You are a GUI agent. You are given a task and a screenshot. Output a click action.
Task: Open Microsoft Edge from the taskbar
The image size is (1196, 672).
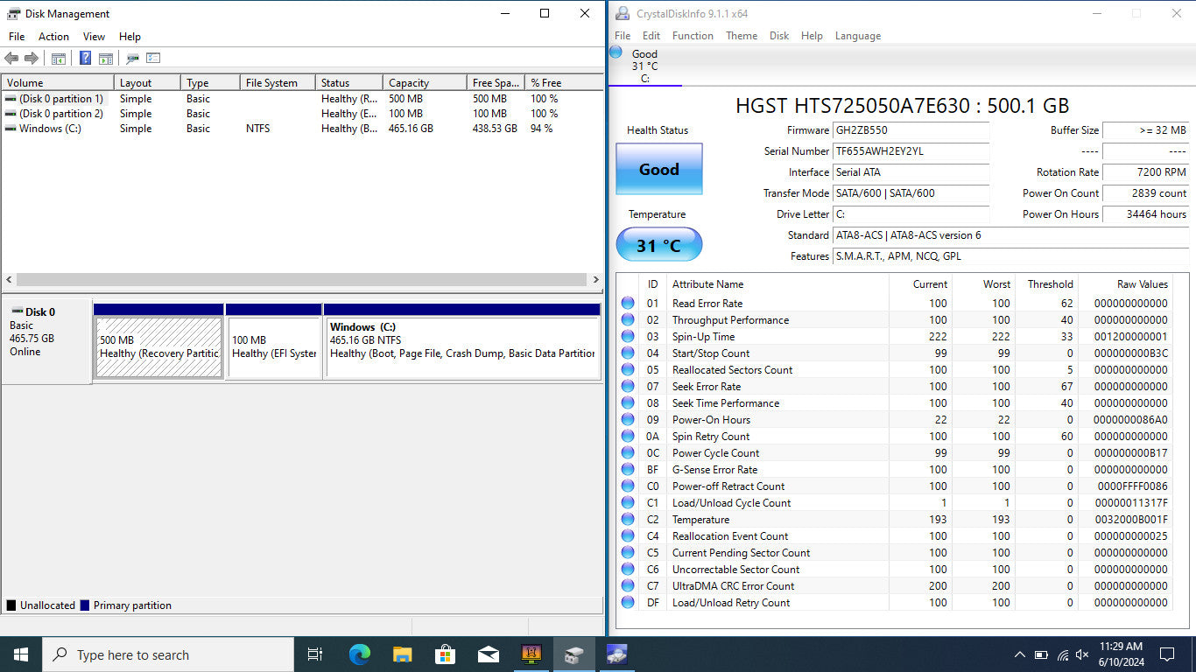point(359,654)
